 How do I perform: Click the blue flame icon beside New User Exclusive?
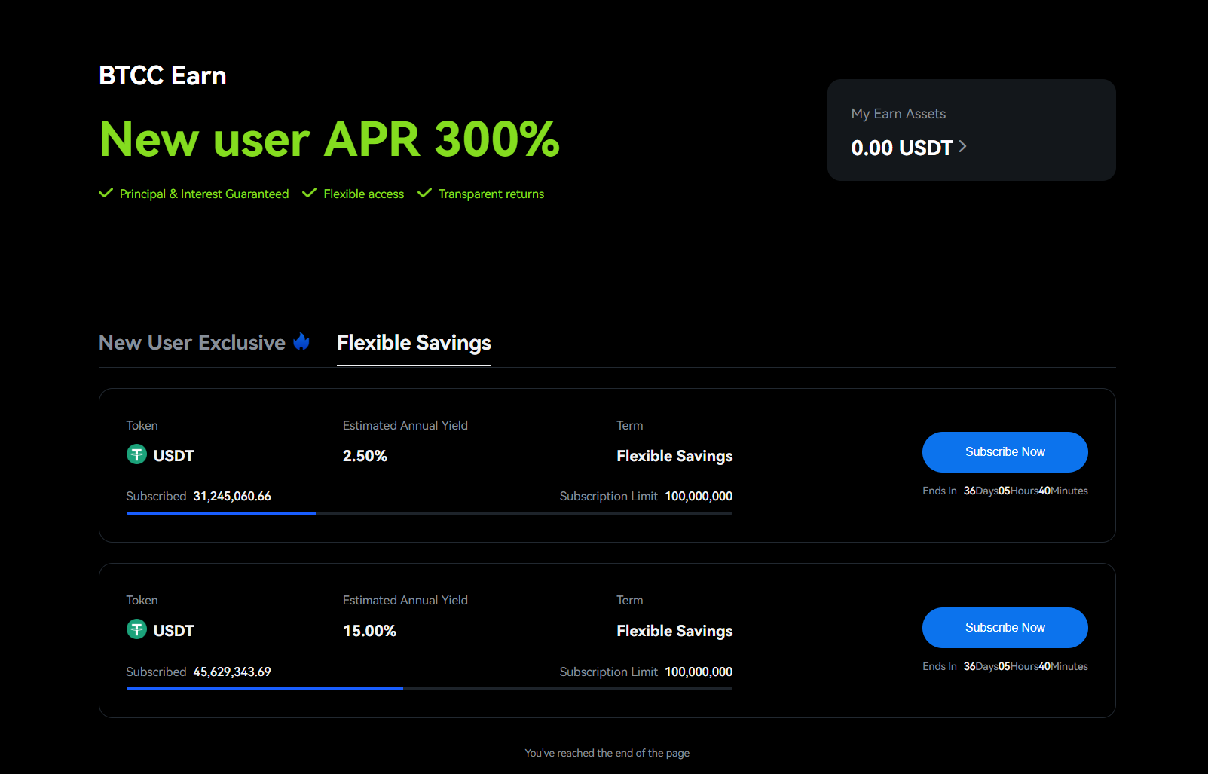301,341
